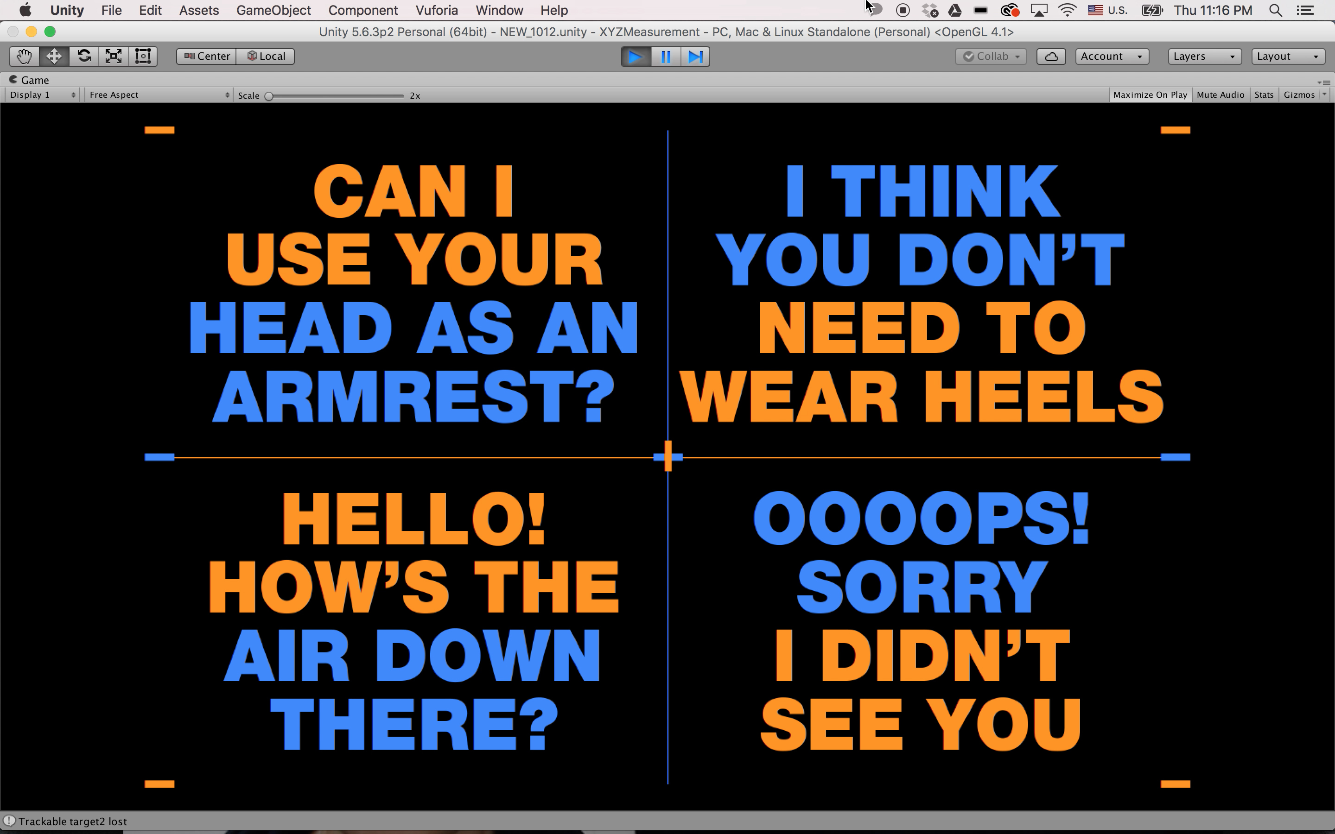Select the Hand tool
This screenshot has width=1335, height=834.
click(24, 56)
